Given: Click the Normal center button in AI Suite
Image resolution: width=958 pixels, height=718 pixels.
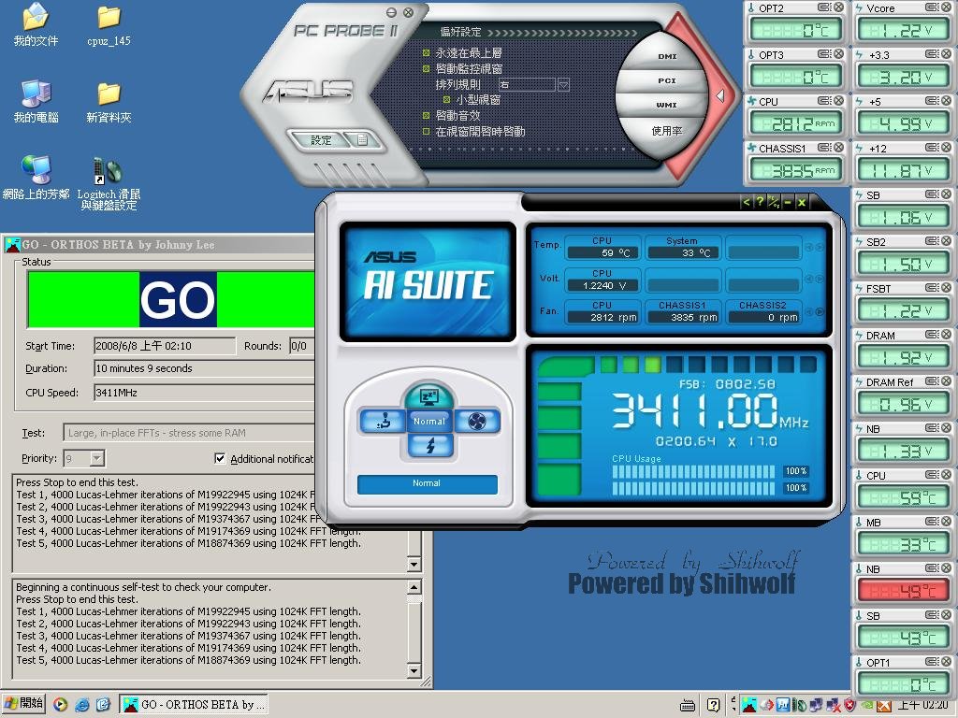Looking at the screenshot, I should [429, 422].
